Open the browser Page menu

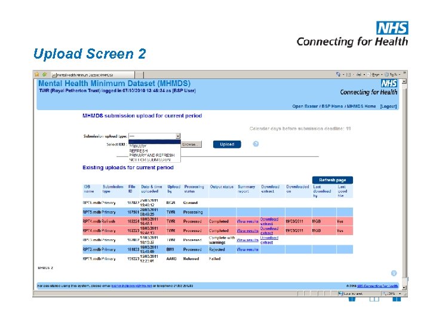click(x=374, y=74)
